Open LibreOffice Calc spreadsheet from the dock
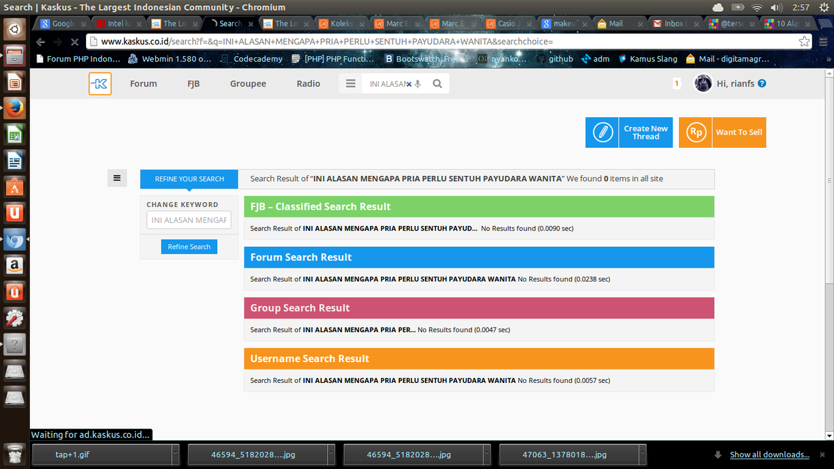Viewport: 834px width, 469px height. [14, 134]
